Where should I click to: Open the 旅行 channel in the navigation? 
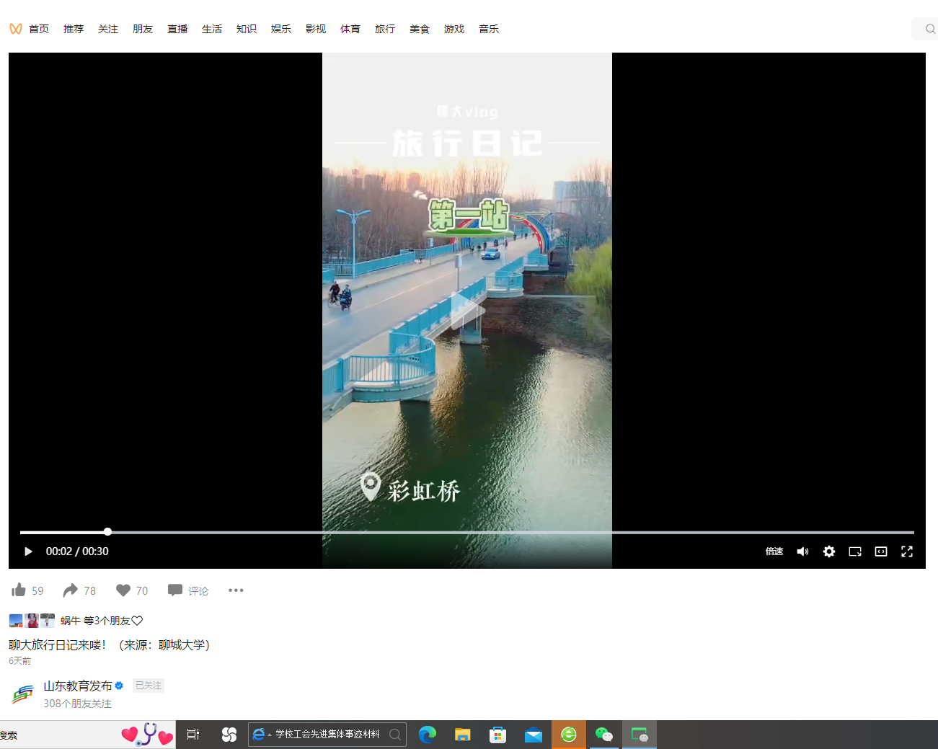384,28
